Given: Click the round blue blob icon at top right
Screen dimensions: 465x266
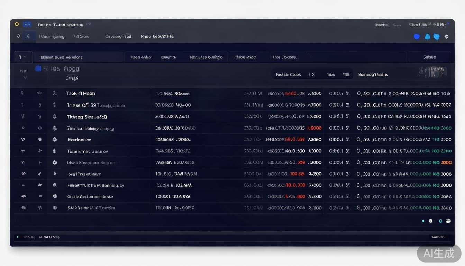Looking at the screenshot, I should point(417,36).
